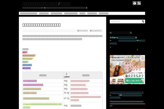Open the last item in navigation bar
The width and height of the screenshot is (164, 109).
pyautogui.click(x=104, y=13)
